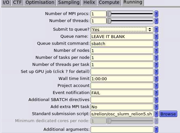Image resolution: width=180 pixels, height=133 pixels.
Task: Click the Set up GPU job field
Action: [122, 72]
